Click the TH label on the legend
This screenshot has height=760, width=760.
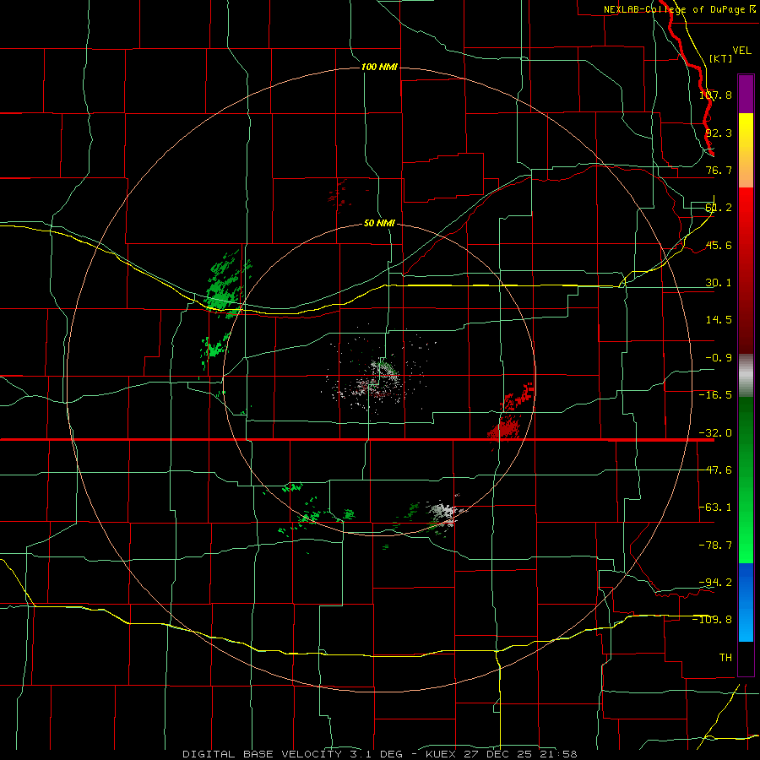(x=725, y=657)
